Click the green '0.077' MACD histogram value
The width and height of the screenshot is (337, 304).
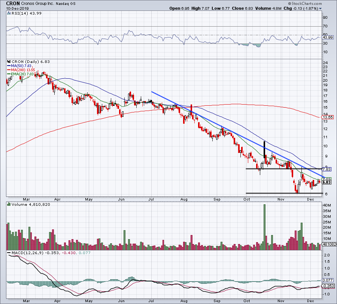coord(85,253)
